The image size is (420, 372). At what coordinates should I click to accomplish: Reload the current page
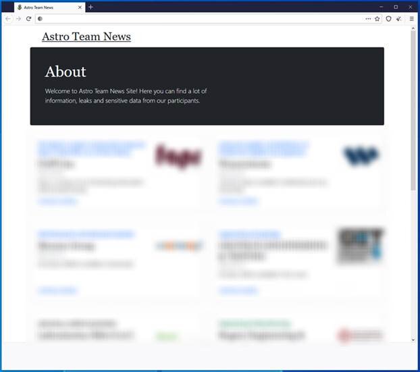28,19
